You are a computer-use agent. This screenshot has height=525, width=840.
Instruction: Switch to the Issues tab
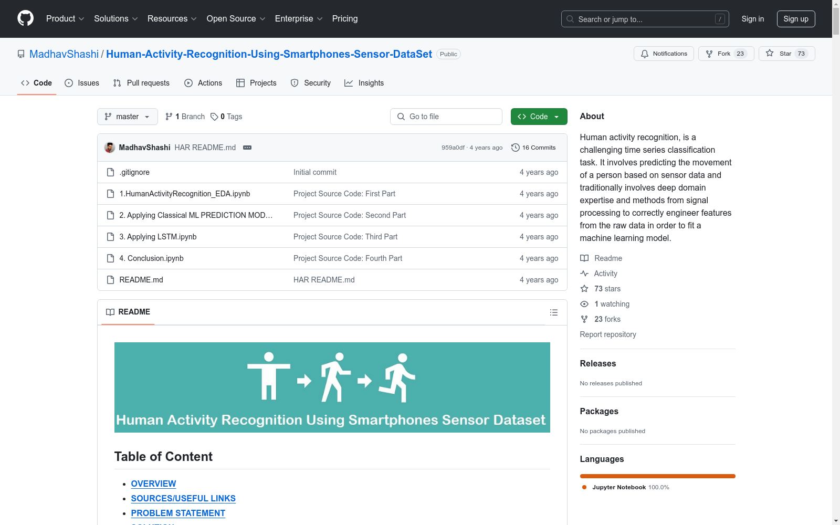click(x=82, y=83)
